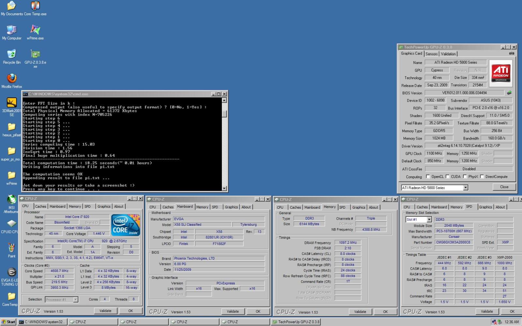Click the Close button in GPU-Z
Image resolution: width=522 pixels, height=326 pixels.
coord(504,187)
